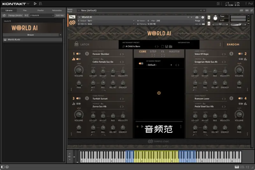
Task: Click the new preset page icon
Action: 162,47
